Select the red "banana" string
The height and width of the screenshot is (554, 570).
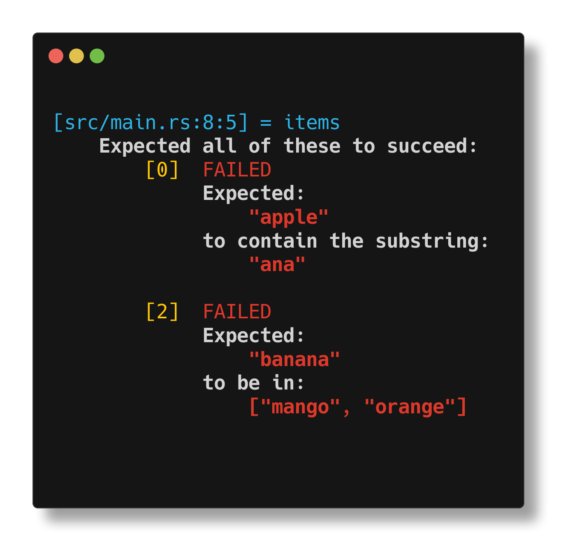294,359
